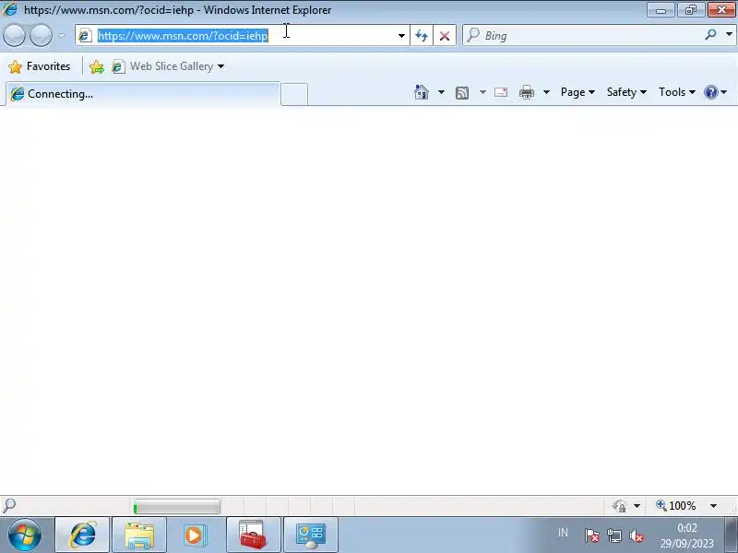The height and width of the screenshot is (553, 738).
Task: Click the IN language indicator
Action: [563, 533]
